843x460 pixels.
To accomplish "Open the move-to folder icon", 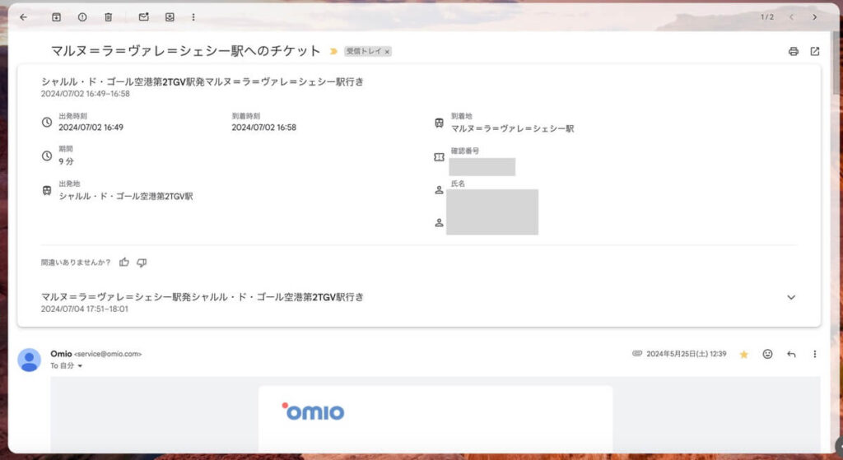I will pos(170,16).
